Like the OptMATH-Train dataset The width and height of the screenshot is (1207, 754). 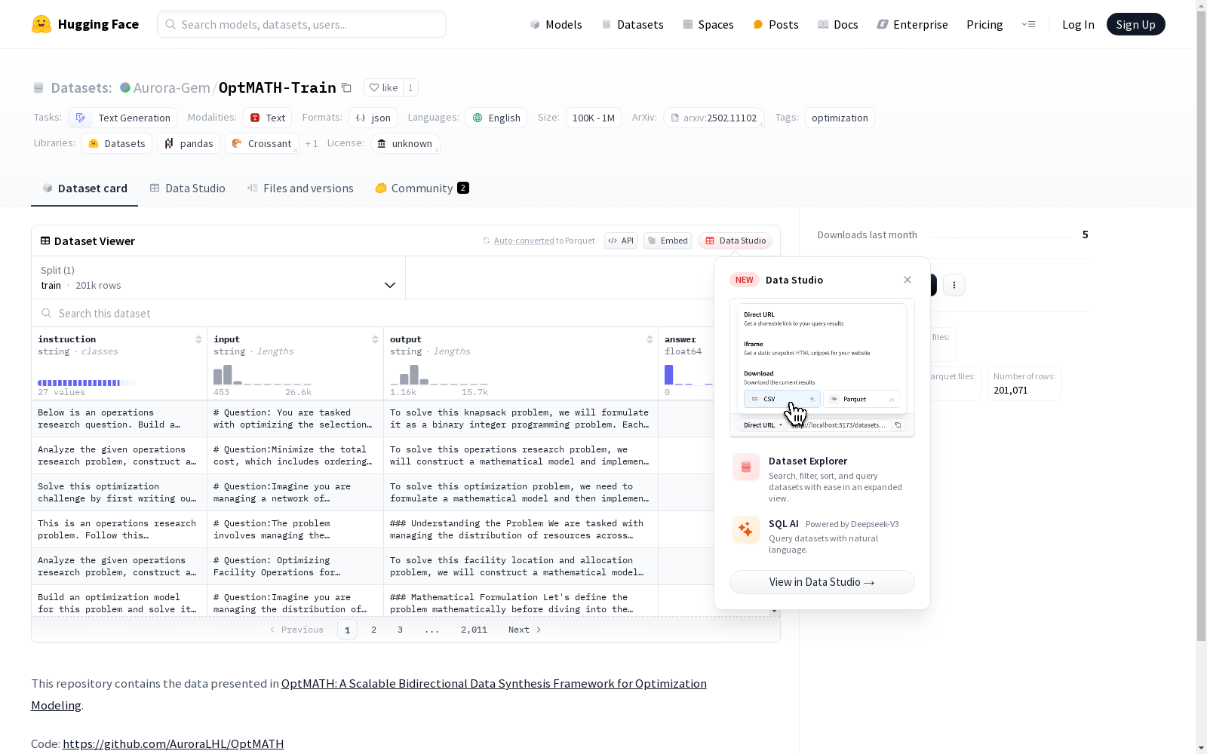383,87
